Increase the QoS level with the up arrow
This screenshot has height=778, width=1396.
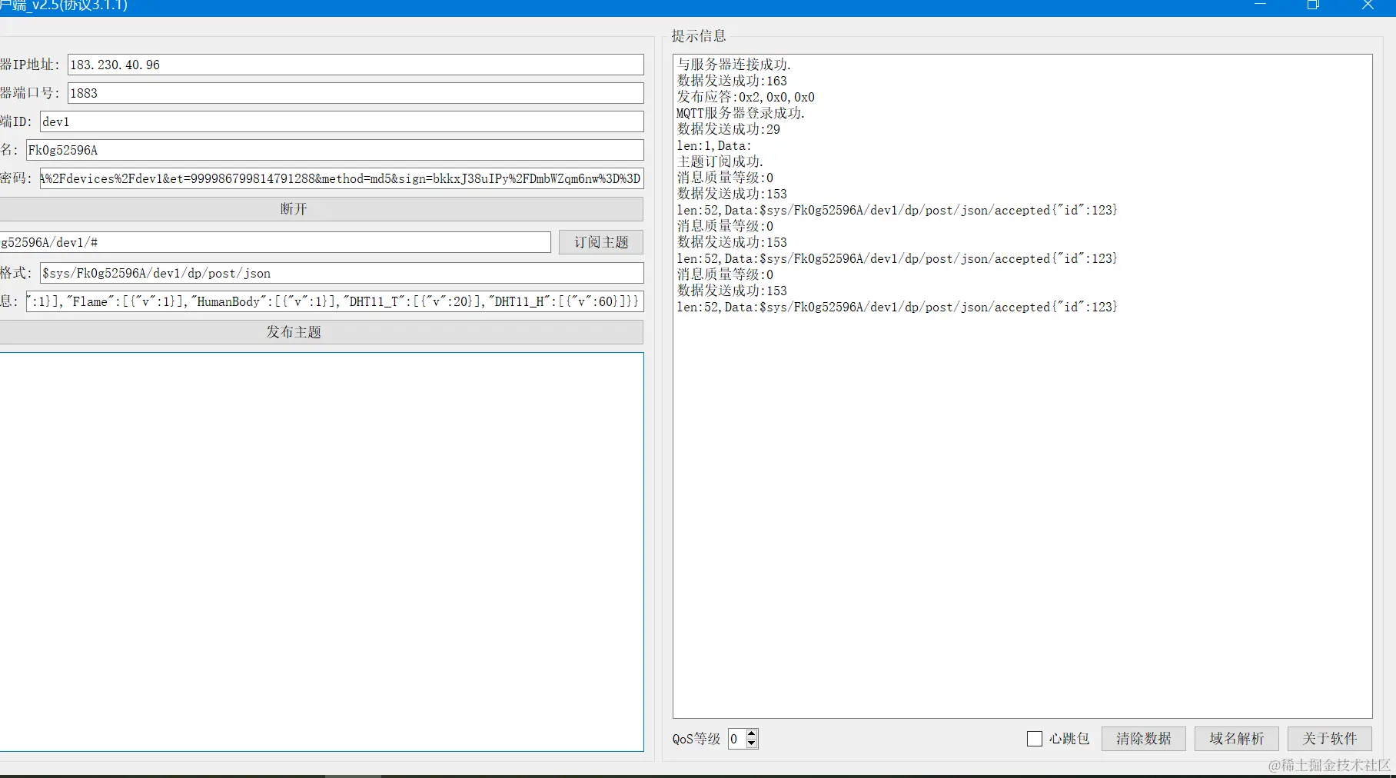(x=752, y=733)
